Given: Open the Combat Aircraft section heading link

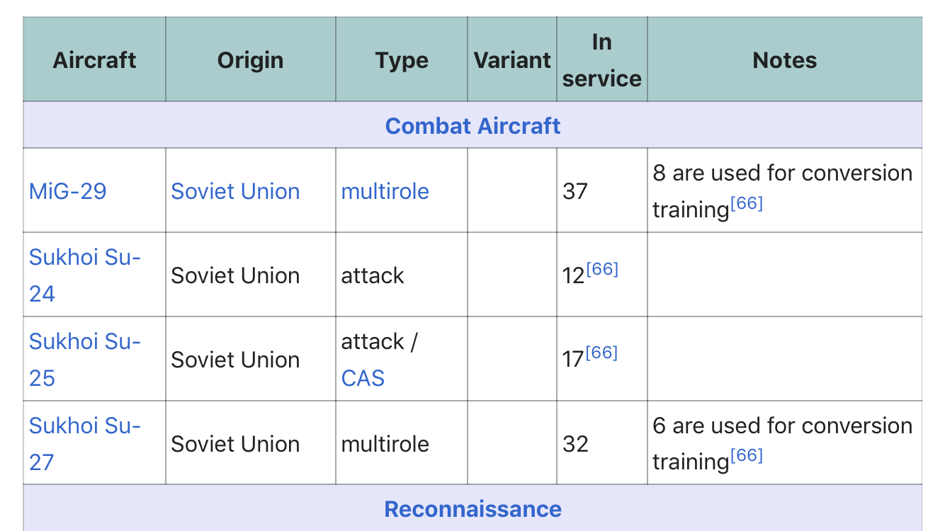Looking at the screenshot, I should (472, 126).
